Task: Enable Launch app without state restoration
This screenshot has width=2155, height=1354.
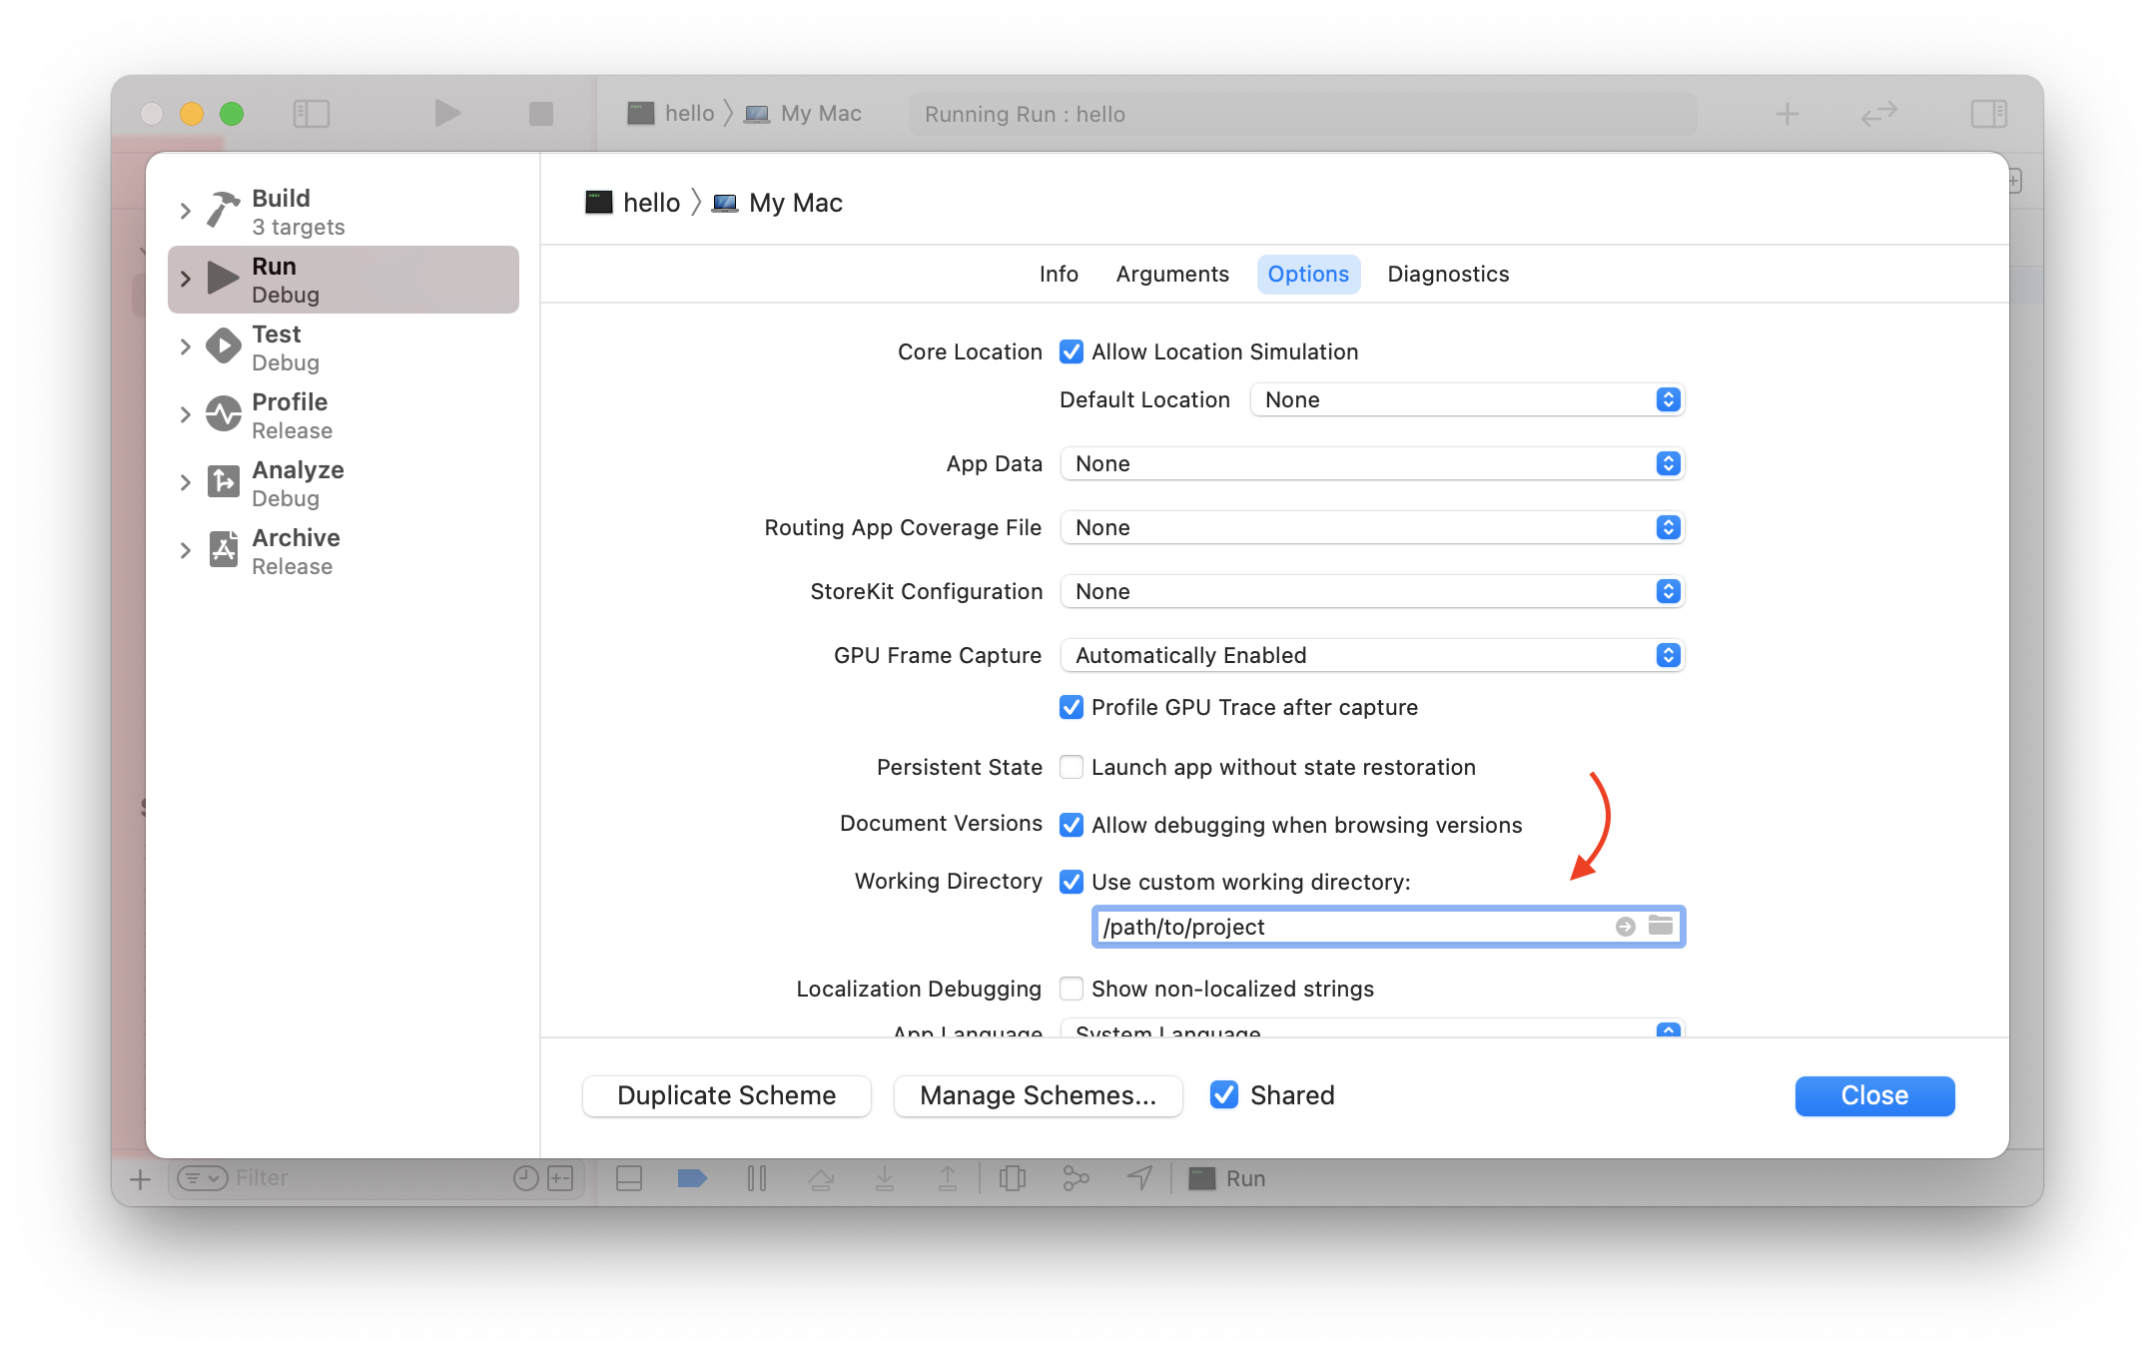Action: 1071,767
